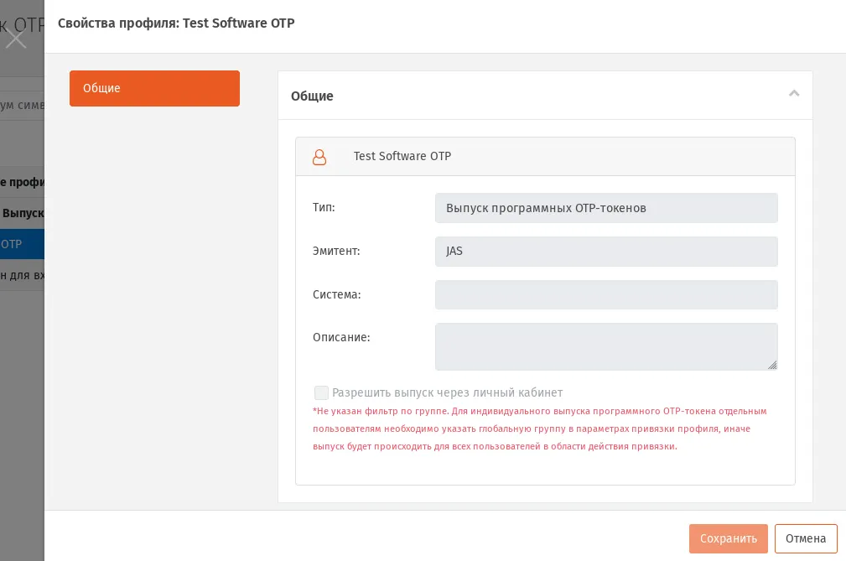The image size is (846, 561).
Task: Select the highlighted OTP item behind dialog
Action: pos(22,244)
